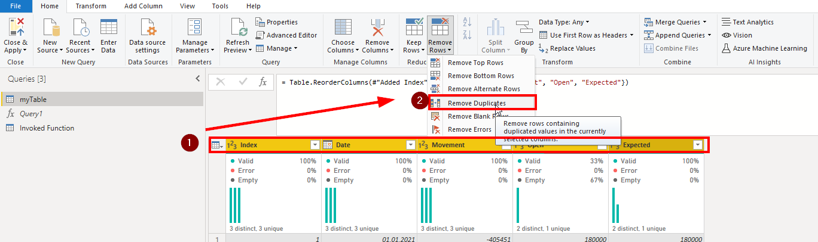
Task: Open the File tab
Action: [x=16, y=6]
